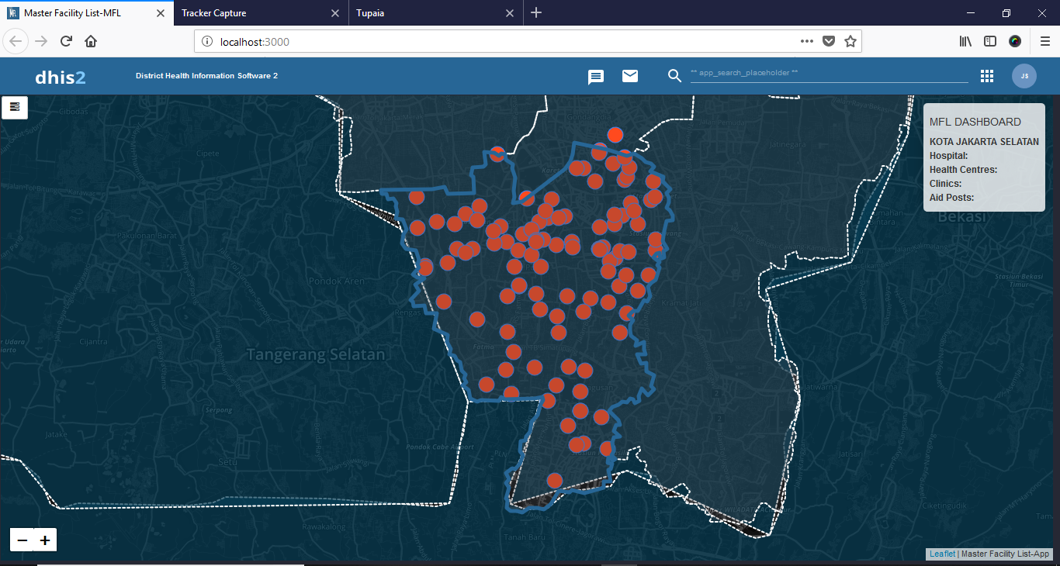Open the mail envelope icon
This screenshot has height=566, width=1060.
click(x=630, y=75)
